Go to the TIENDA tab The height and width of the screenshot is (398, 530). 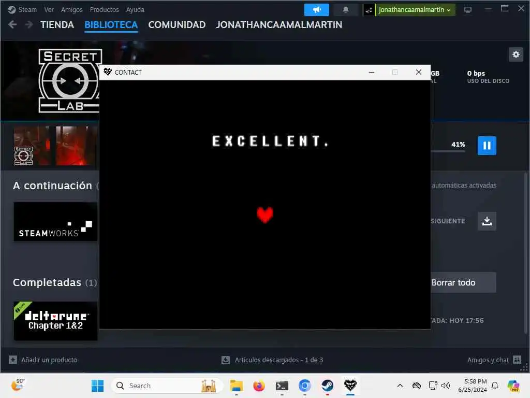point(57,25)
